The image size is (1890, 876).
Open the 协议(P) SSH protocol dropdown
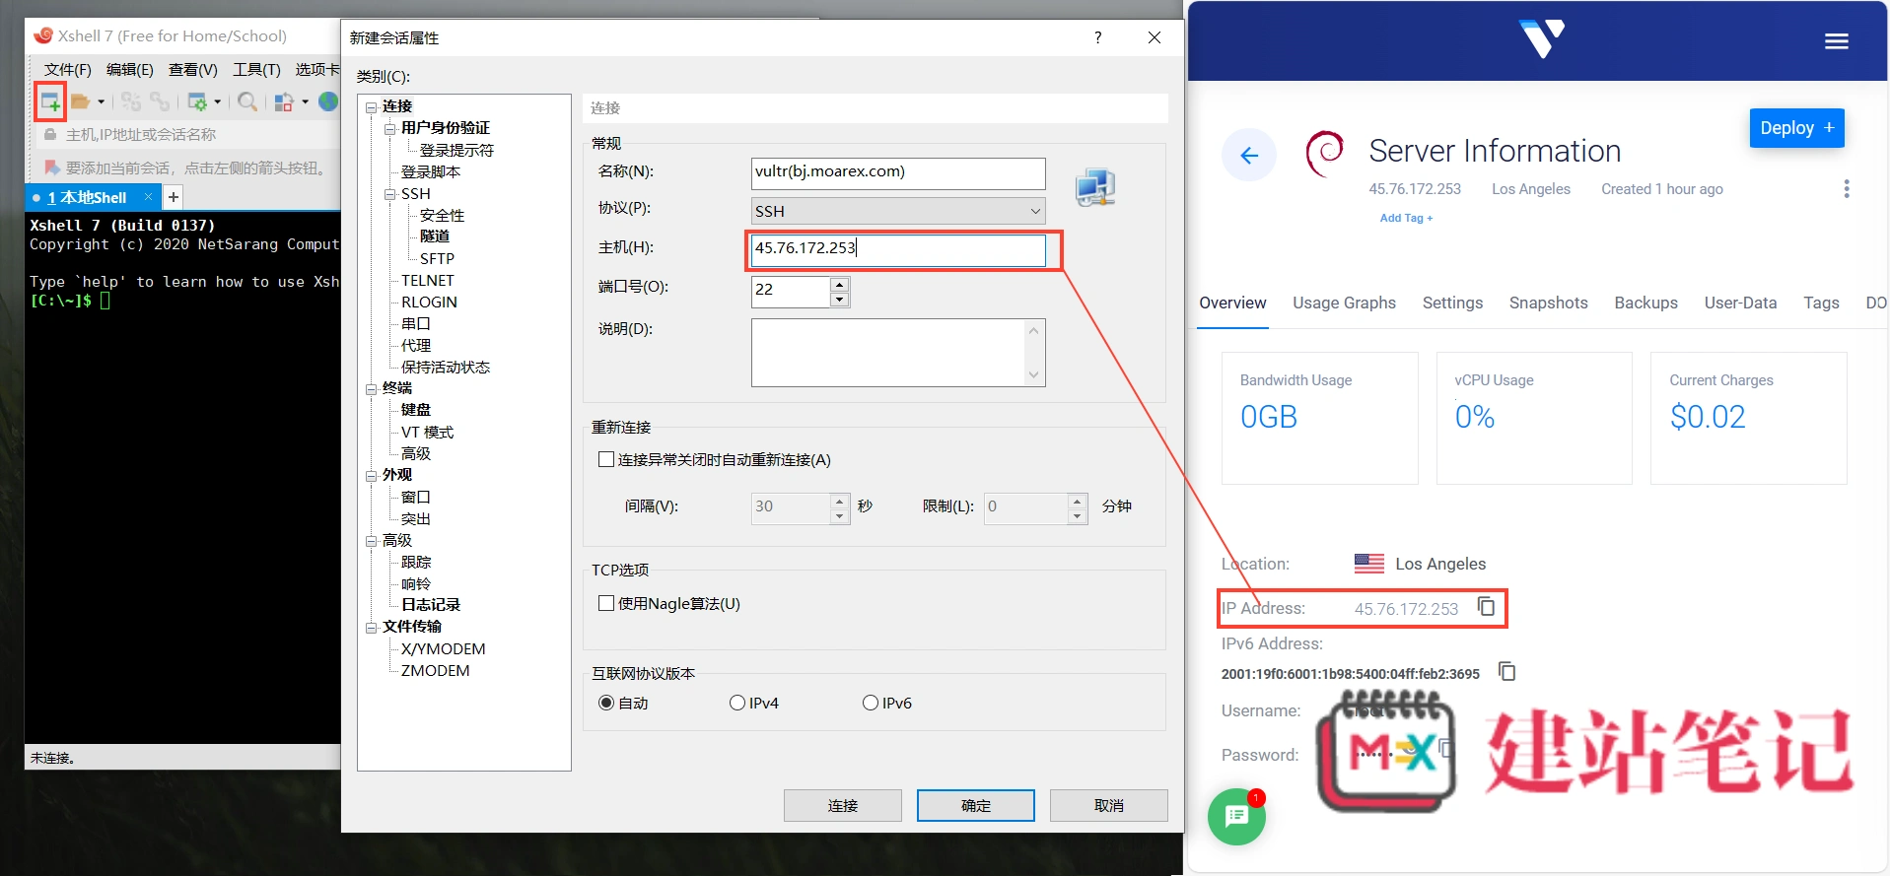point(898,211)
